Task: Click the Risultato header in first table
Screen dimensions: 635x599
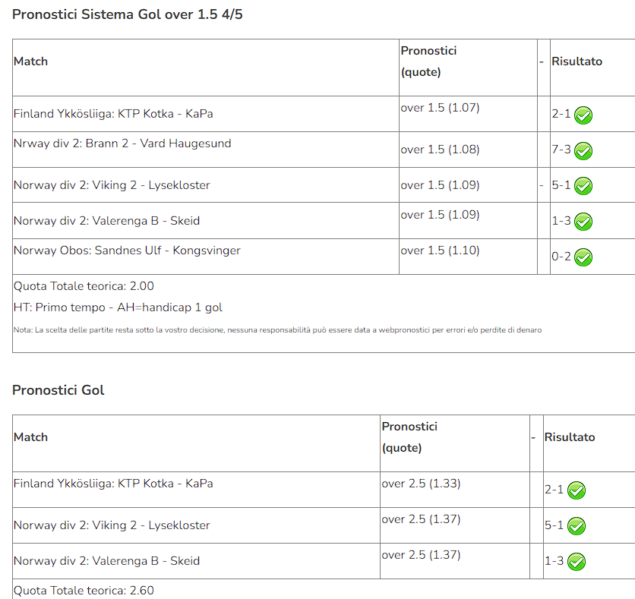Action: pyautogui.click(x=577, y=61)
